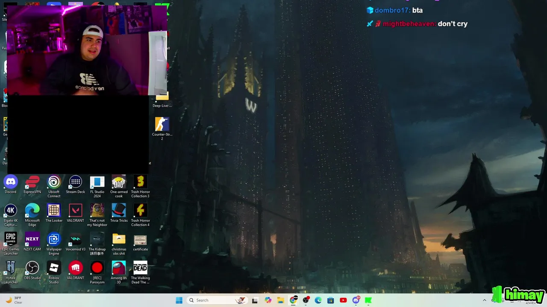Open Microsoft Store from taskbar

(x=331, y=300)
